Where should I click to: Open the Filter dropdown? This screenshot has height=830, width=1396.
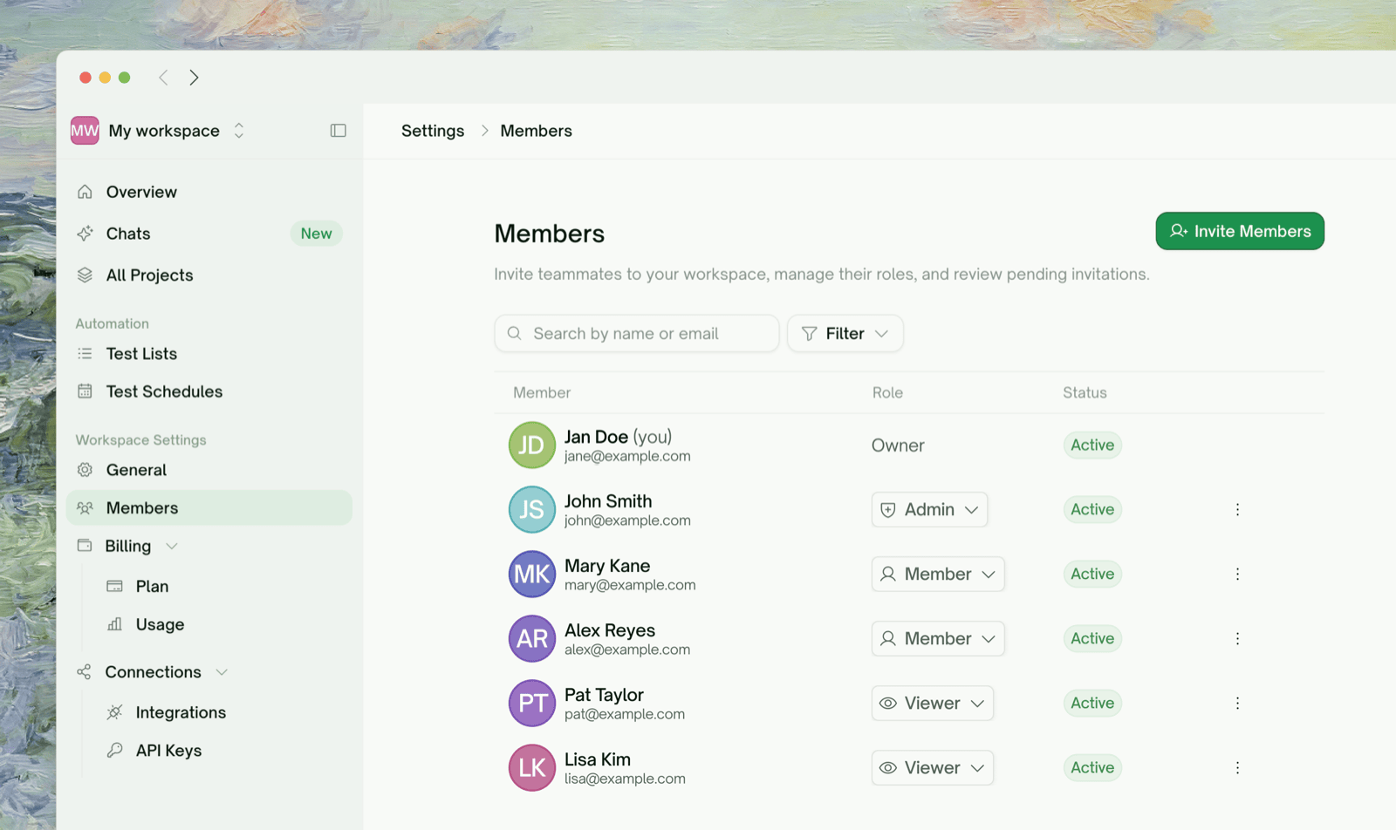845,333
